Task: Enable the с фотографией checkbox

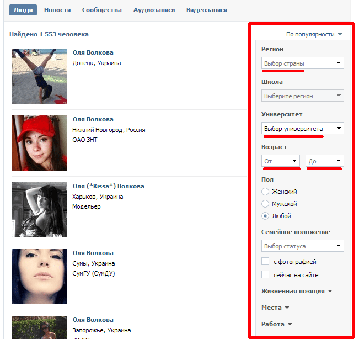Action: coord(265,261)
